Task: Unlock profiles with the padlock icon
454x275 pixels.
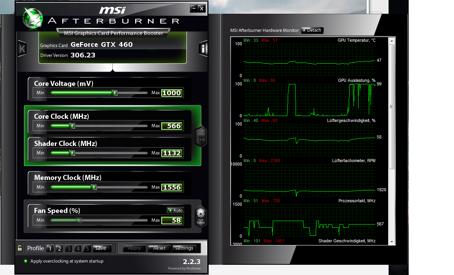Action: tap(20, 248)
